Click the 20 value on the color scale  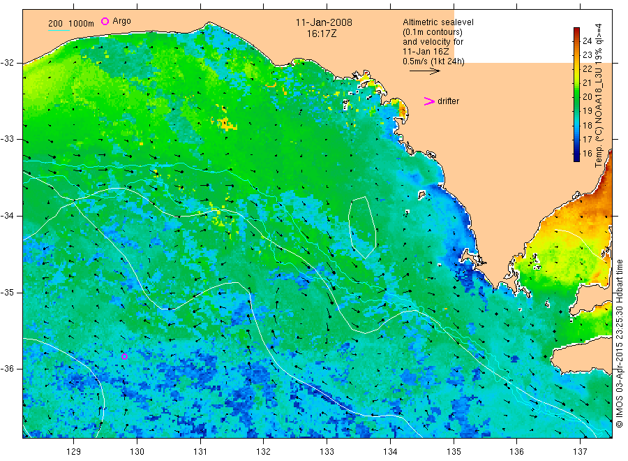587,96
